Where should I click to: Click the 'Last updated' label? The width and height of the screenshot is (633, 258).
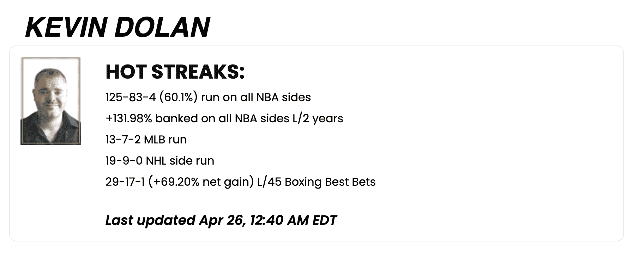point(150,220)
